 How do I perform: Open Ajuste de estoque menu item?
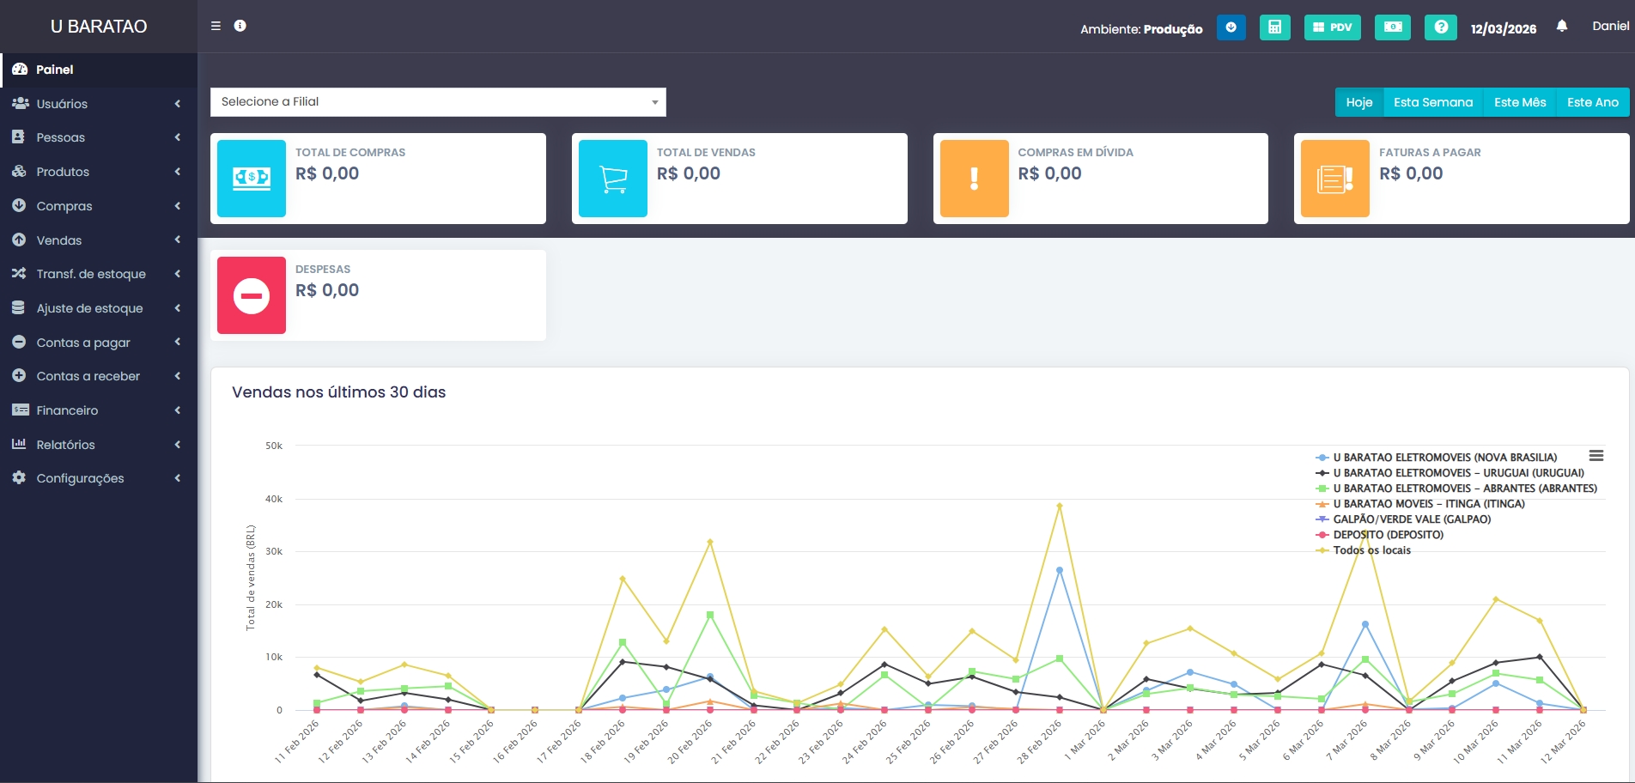click(x=99, y=308)
